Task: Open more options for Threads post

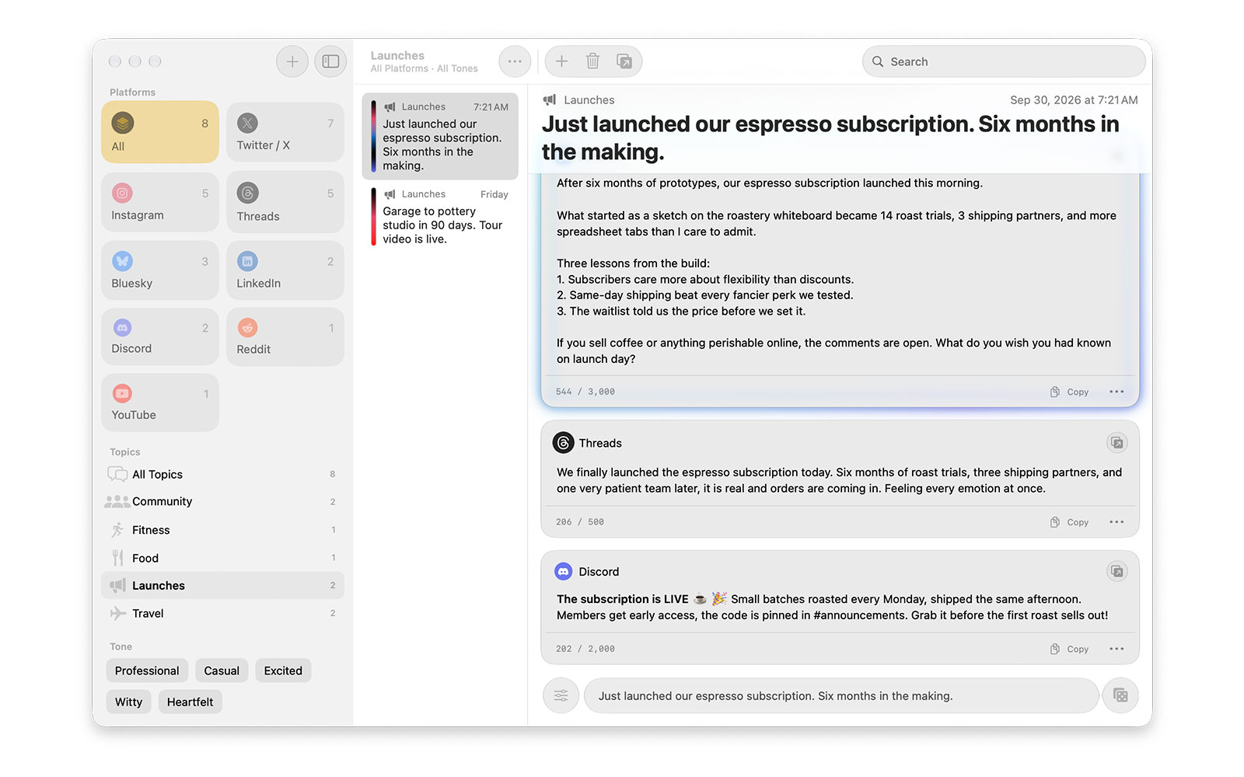Action: coord(1116,522)
